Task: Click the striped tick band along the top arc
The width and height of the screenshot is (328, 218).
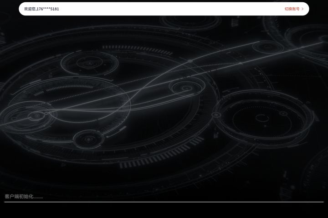Action: coord(138,50)
